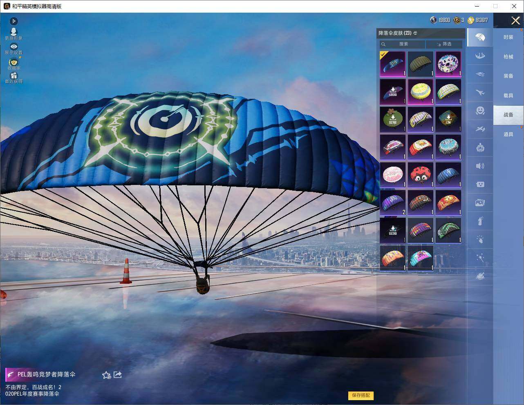
Task: Select the ladybug parachute skin thumbnail
Action: coord(421,175)
